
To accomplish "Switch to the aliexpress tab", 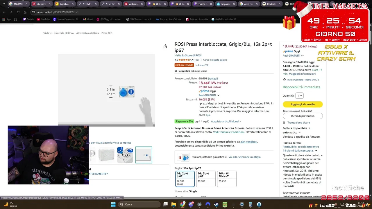I will pyautogui.click(x=41, y=4).
